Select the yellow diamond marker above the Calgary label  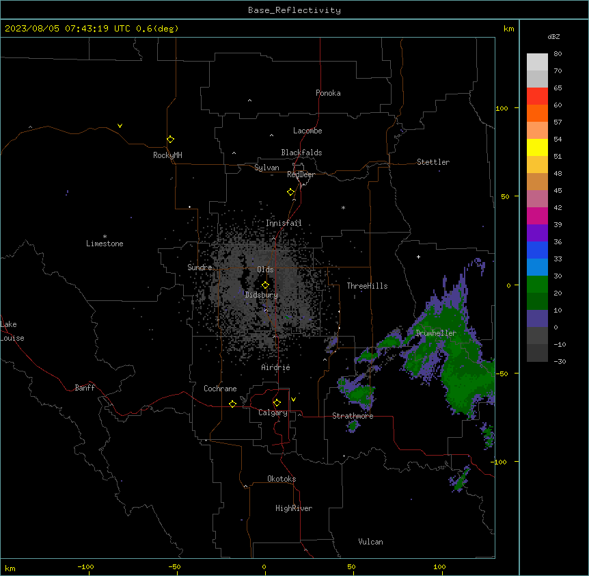(x=277, y=403)
